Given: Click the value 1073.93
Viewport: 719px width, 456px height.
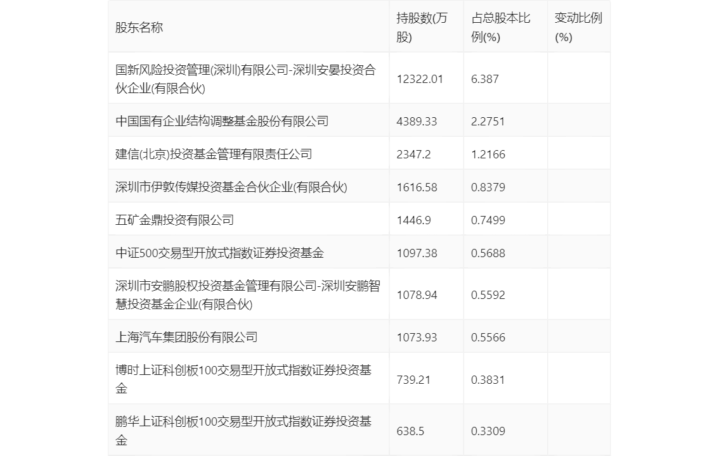Looking at the screenshot, I should (417, 338).
